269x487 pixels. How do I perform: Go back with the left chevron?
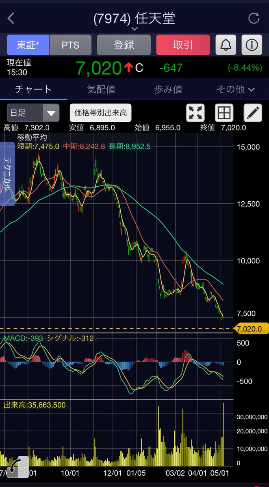[11, 18]
